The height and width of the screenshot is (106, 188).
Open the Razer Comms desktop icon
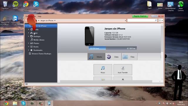(x=181, y=6)
